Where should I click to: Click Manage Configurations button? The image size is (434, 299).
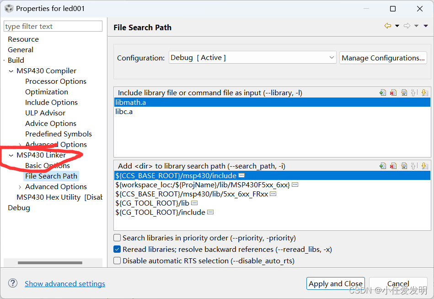pos(383,58)
